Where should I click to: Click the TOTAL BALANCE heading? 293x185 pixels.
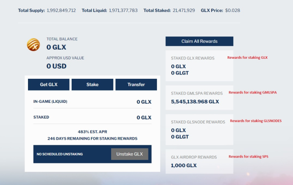coord(62,39)
